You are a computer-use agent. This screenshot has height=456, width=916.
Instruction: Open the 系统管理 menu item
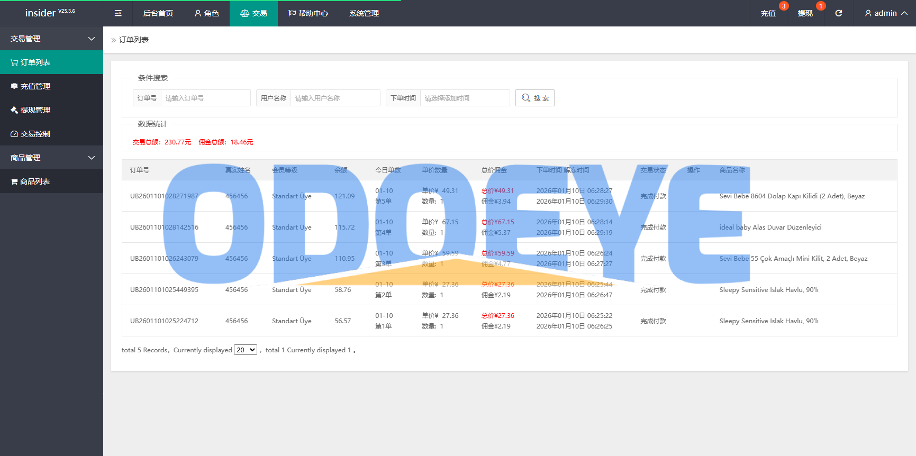[364, 13]
